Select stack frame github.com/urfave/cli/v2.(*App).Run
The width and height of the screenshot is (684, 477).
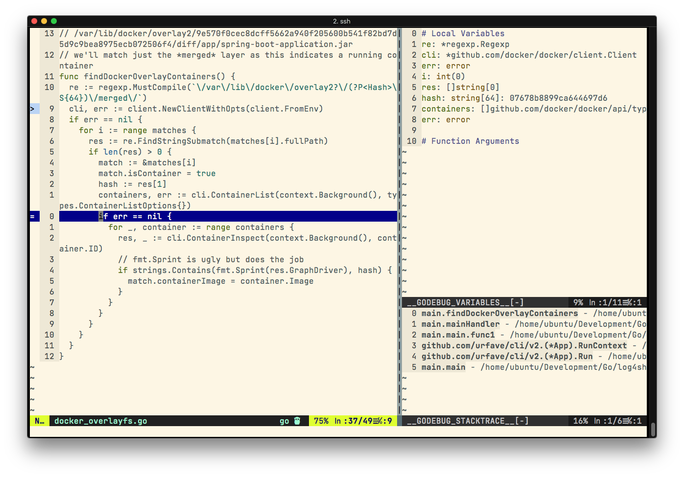507,356
